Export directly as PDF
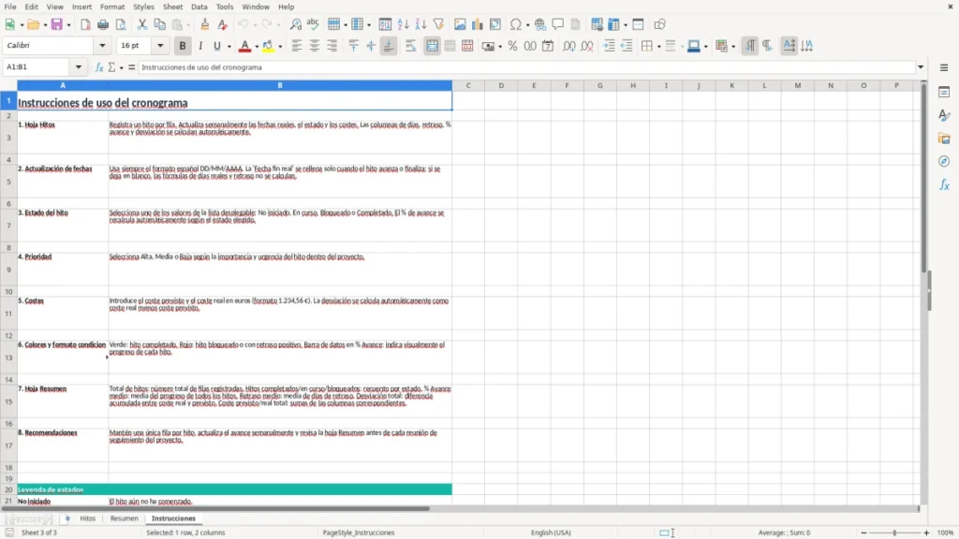This screenshot has width=959, height=539. point(85,24)
